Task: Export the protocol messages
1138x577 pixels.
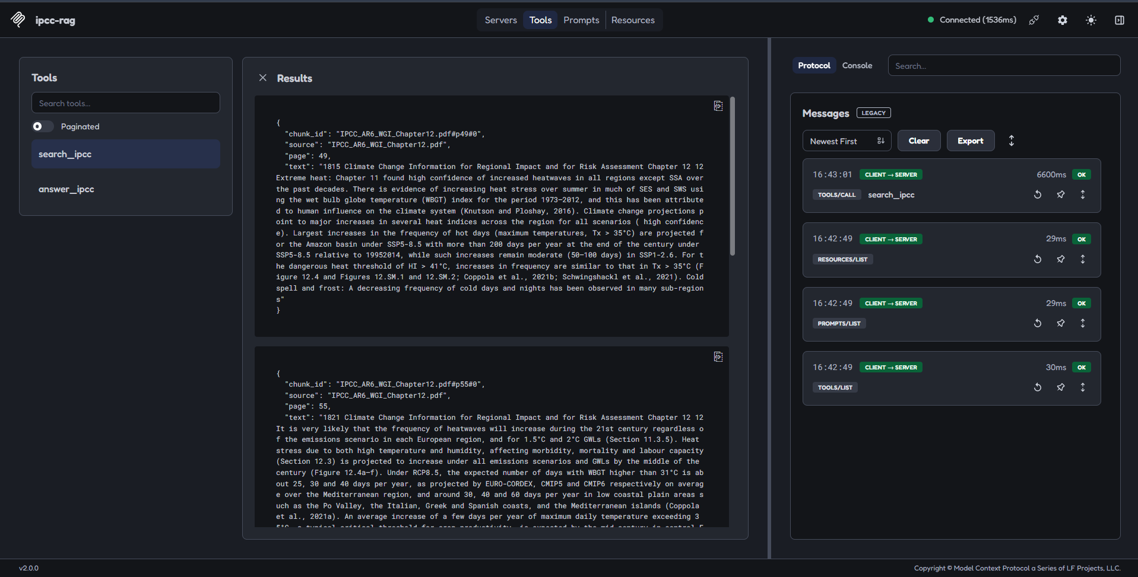Action: click(x=971, y=141)
